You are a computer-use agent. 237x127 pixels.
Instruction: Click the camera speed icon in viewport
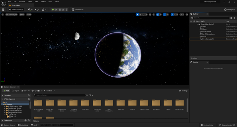point(181,15)
